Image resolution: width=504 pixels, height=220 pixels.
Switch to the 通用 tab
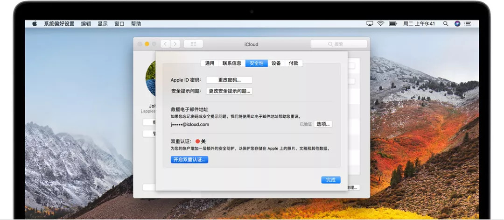point(210,64)
